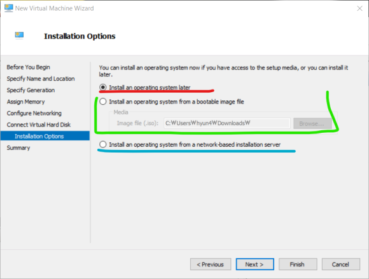Screen dimensions: 369x279
Task: Click the Installation Options heading text
Action: point(80,36)
